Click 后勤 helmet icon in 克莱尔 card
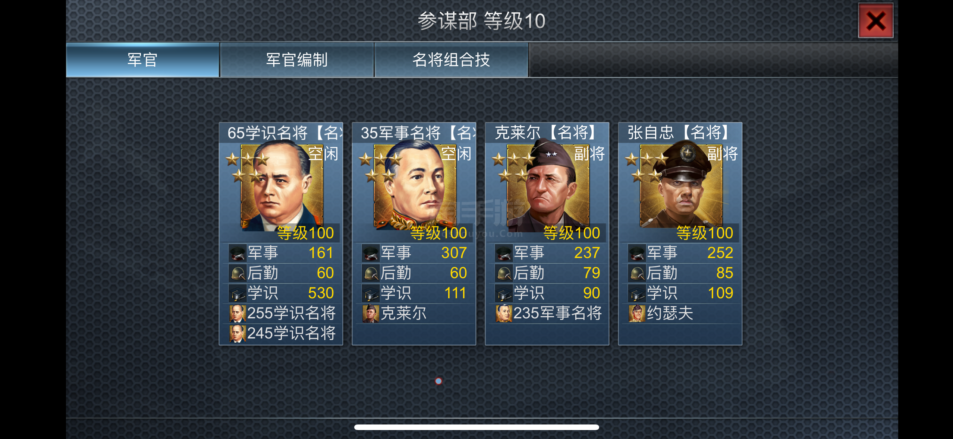Image resolution: width=953 pixels, height=439 pixels. (x=504, y=273)
